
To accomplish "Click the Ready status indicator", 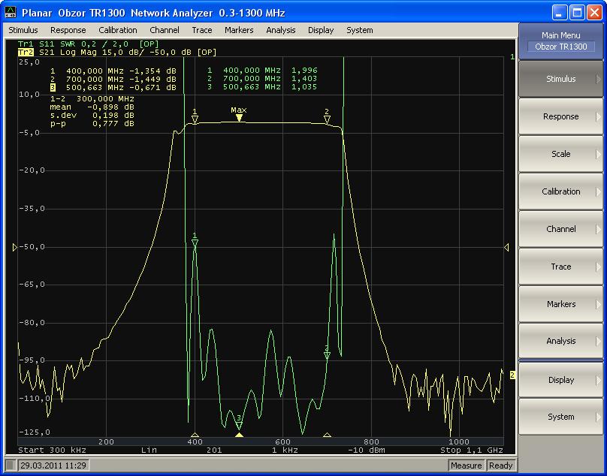I will pos(500,465).
